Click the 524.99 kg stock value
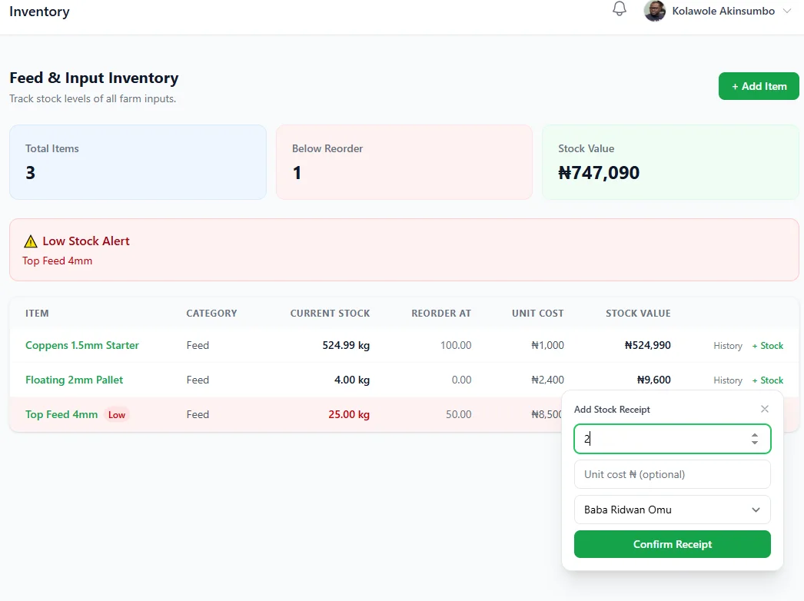The image size is (804, 601). point(346,345)
